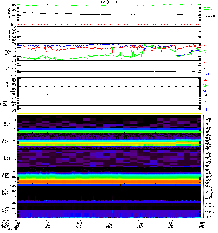Viewport: 218px width, 233px height.
Task: Click the yellow bar above the SST ions spectrogram
Action: [x=109, y=114]
